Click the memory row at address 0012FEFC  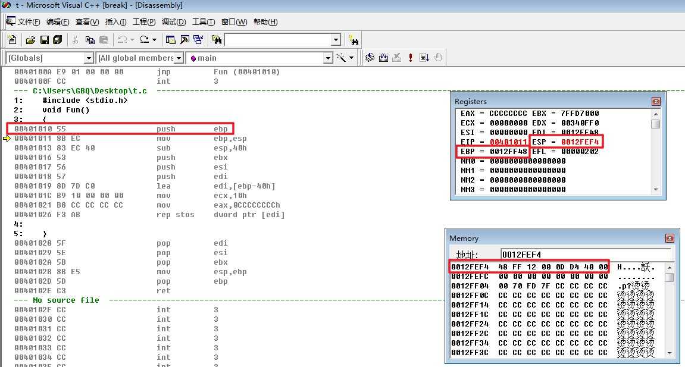tap(553, 276)
